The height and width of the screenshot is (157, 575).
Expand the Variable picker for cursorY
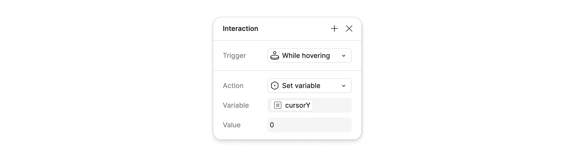(309, 105)
